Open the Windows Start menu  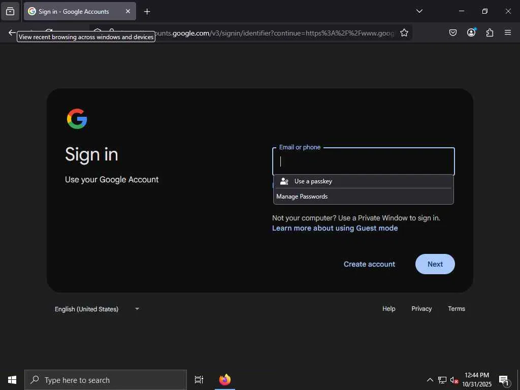(12, 380)
